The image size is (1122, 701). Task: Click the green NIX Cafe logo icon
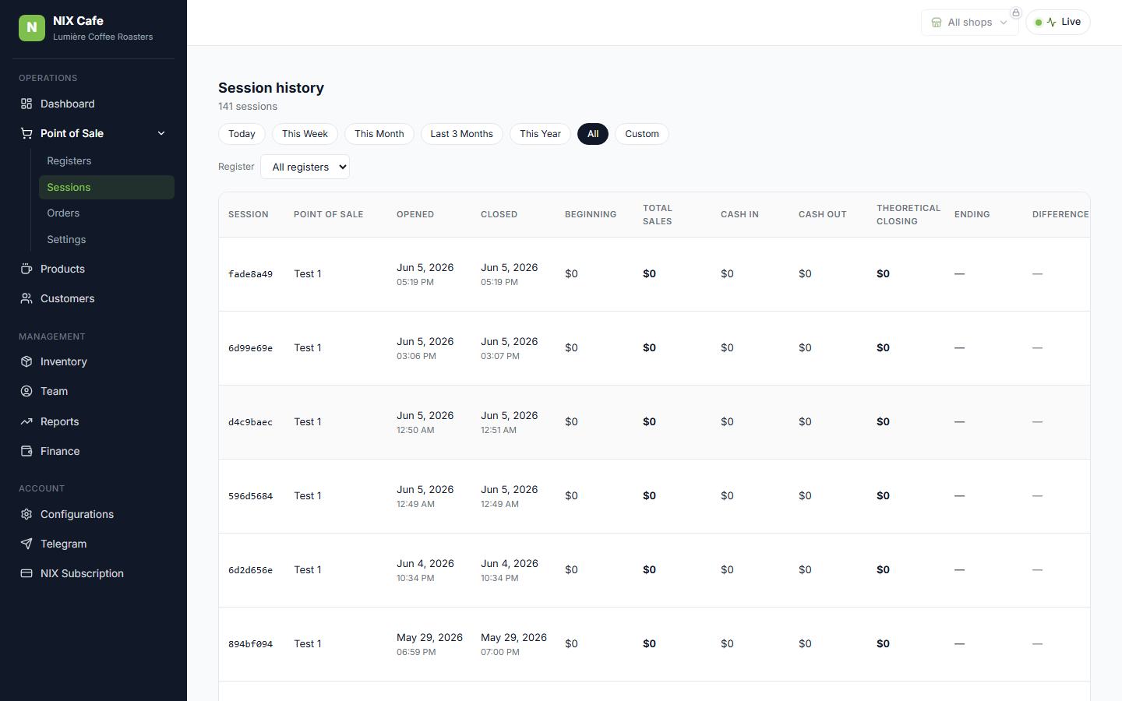coord(32,28)
